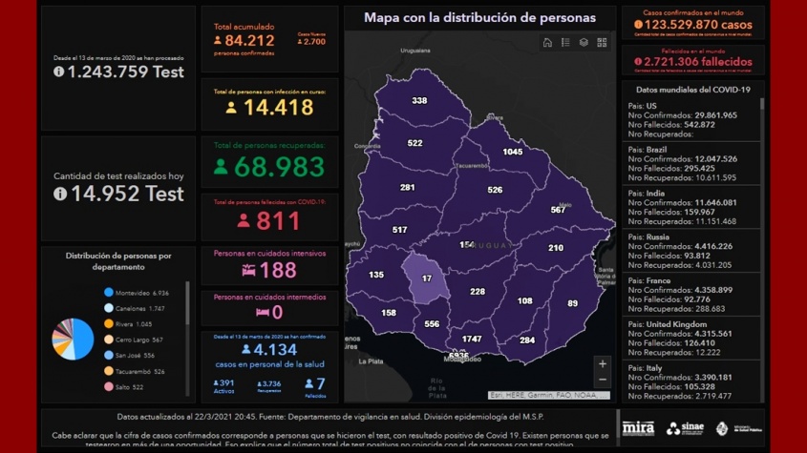Screen dimensions: 807x453
Task: Click info icon beside 1.243.759 Test
Action: pos(59,72)
